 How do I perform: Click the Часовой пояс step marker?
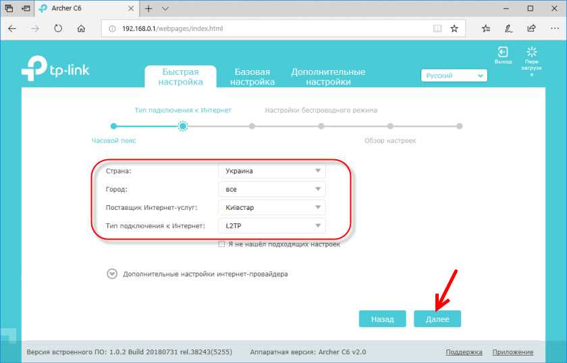click(113, 125)
